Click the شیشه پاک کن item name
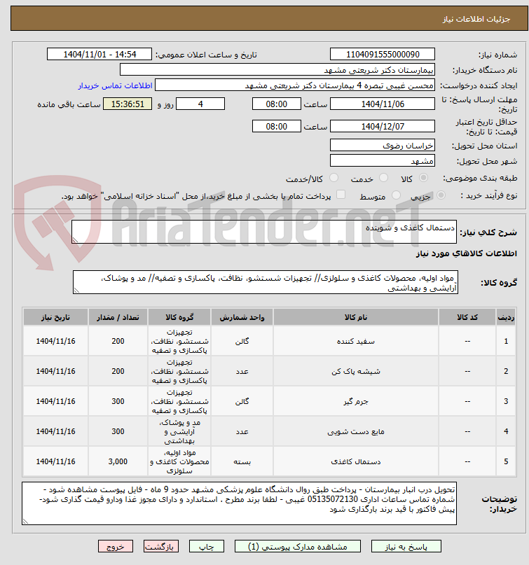Viewport: 529px width, 565px height. [356, 372]
